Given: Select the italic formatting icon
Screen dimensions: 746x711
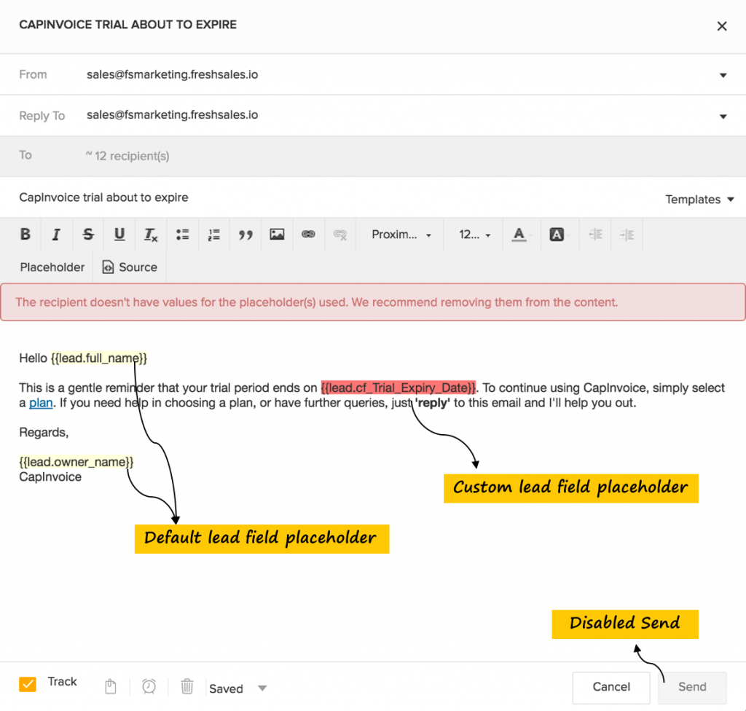Looking at the screenshot, I should (56, 234).
